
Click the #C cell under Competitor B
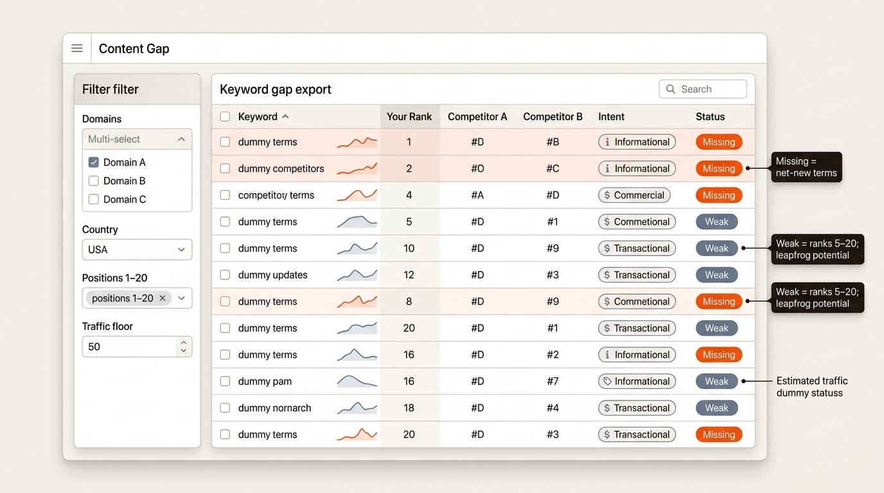(552, 169)
